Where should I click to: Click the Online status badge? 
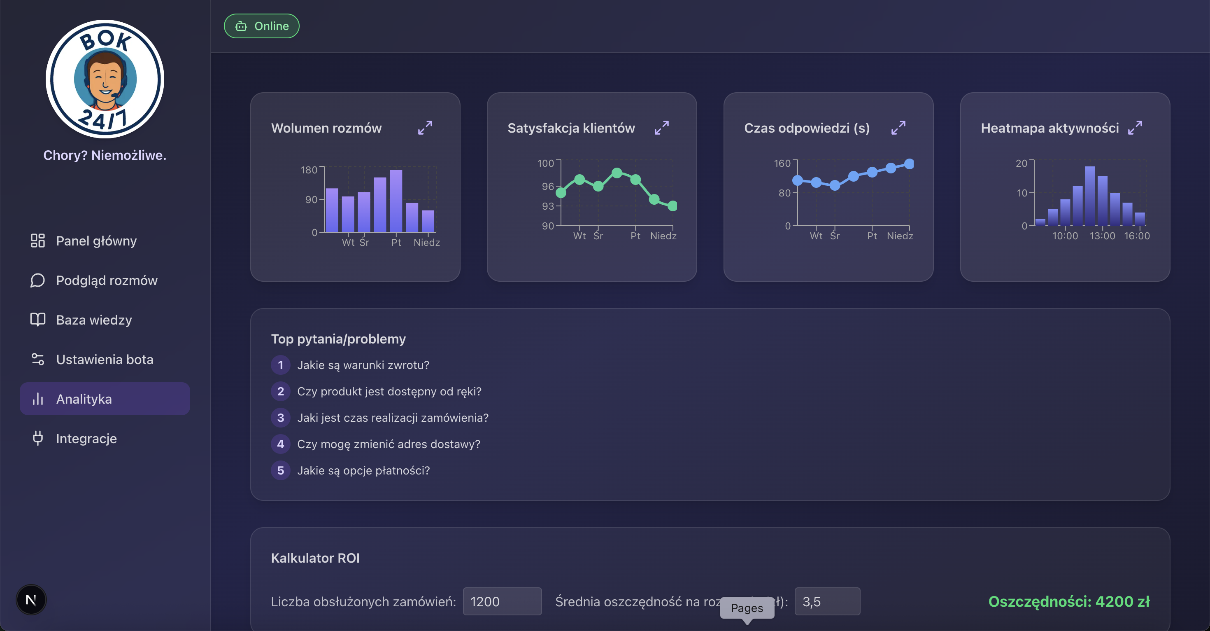(262, 26)
